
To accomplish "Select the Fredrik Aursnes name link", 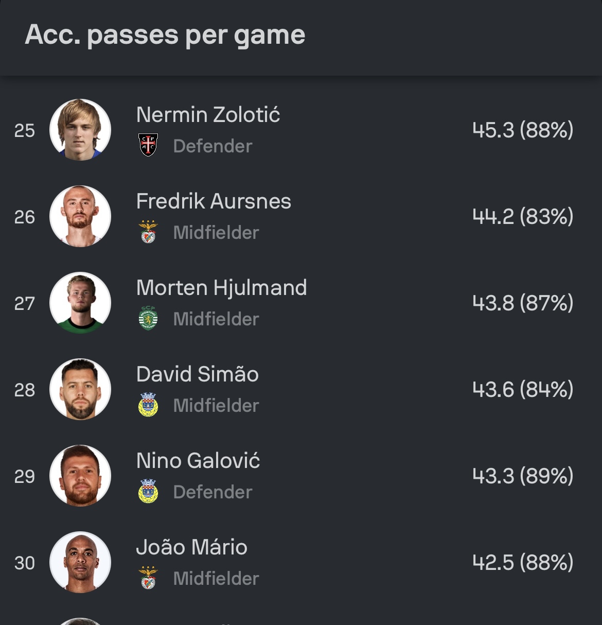I will [214, 201].
